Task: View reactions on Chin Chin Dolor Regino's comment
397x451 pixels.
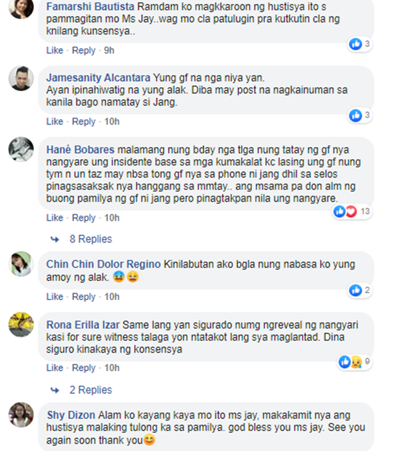Action: [x=359, y=290]
